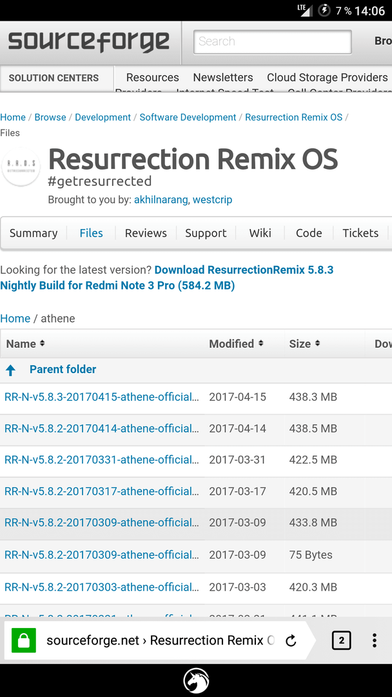Open RR-N-v5.8.2-20170414-athene-official file
Image resolution: width=392 pixels, height=697 pixels.
click(x=102, y=429)
